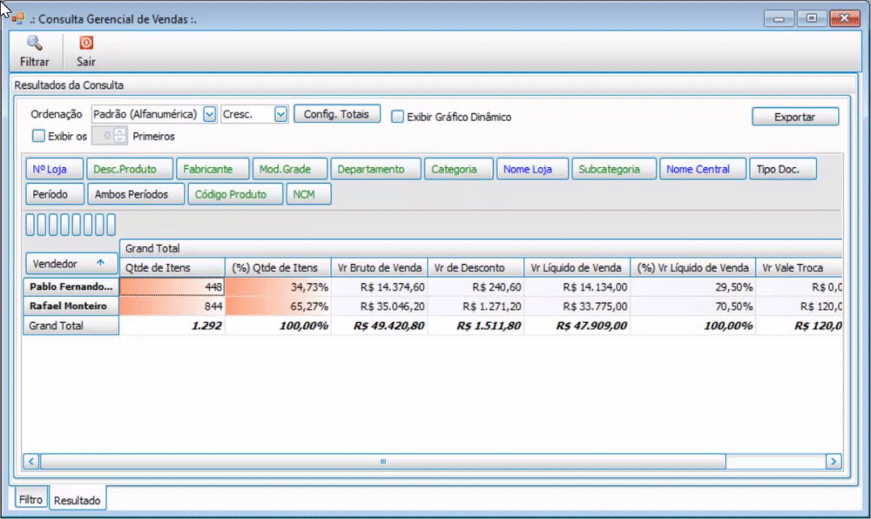Click the R$ 14.374,60 cell
The image size is (871, 519).
pyautogui.click(x=380, y=286)
